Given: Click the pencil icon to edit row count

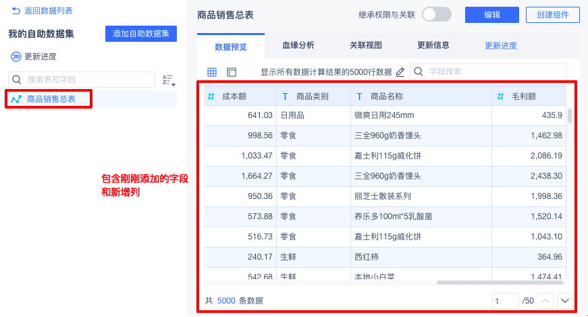Looking at the screenshot, I should coord(400,72).
